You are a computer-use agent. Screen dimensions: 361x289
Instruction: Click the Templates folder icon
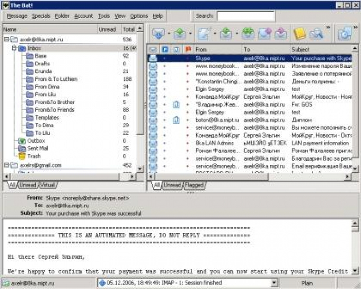point(29,118)
